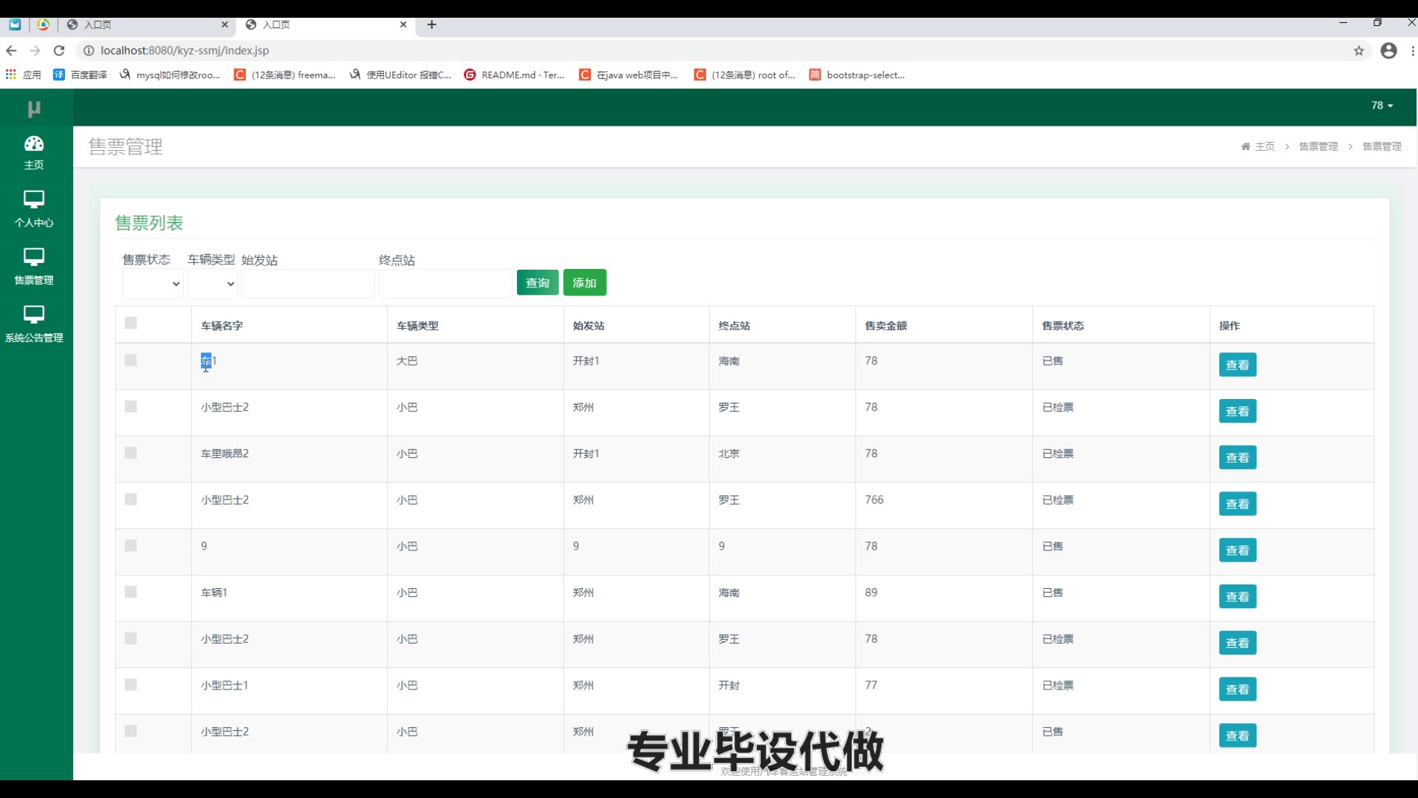This screenshot has width=1418, height=798.
Task: Reload the page with the refresh icon
Action: pos(59,50)
